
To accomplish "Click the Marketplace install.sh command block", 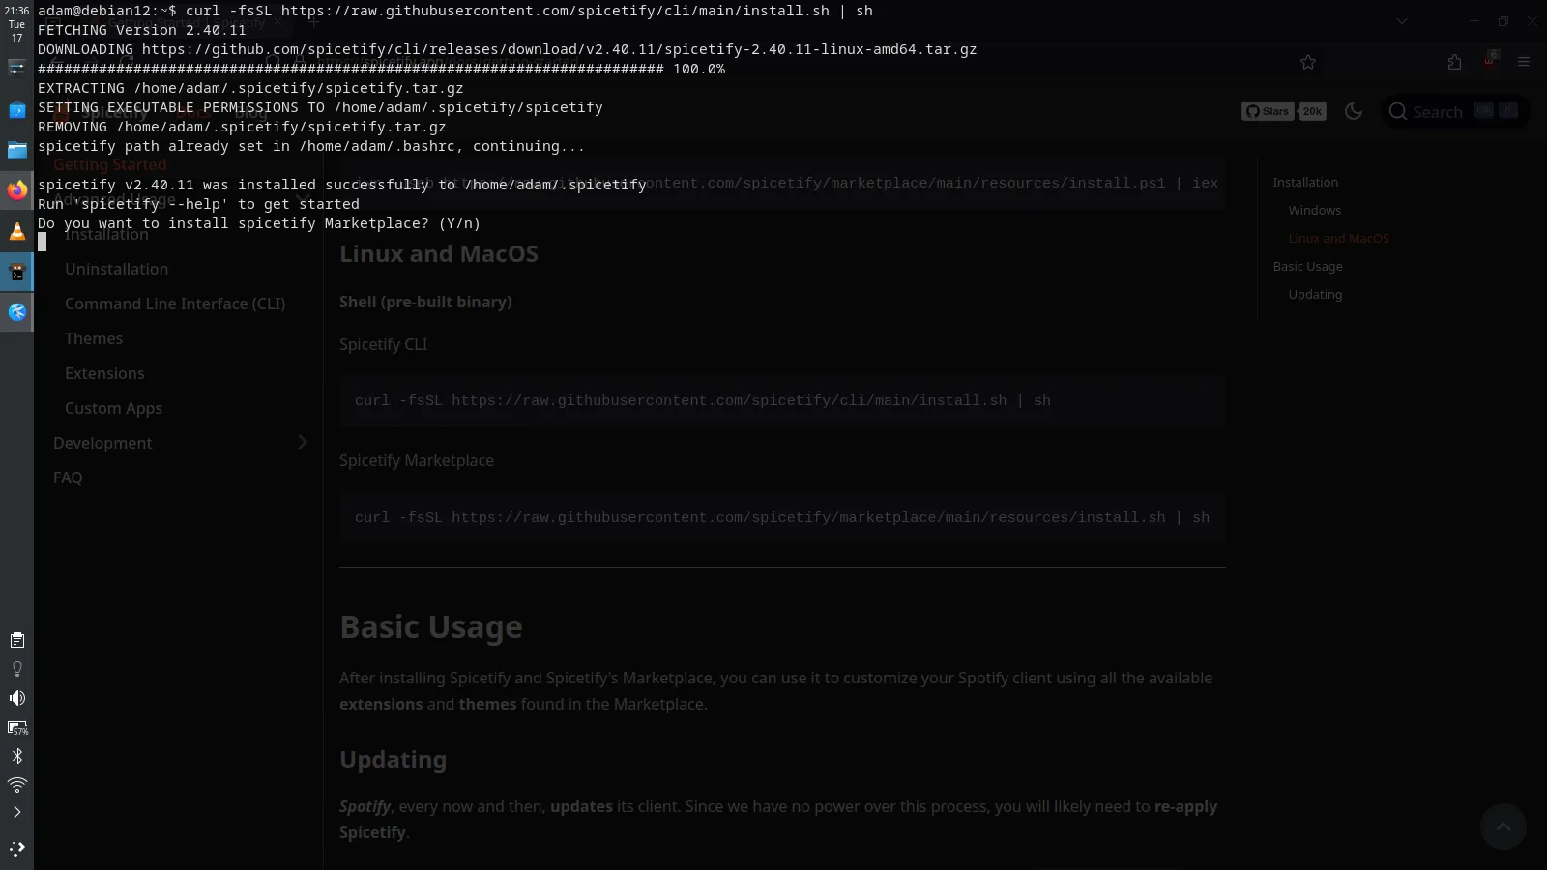I will (782, 517).
